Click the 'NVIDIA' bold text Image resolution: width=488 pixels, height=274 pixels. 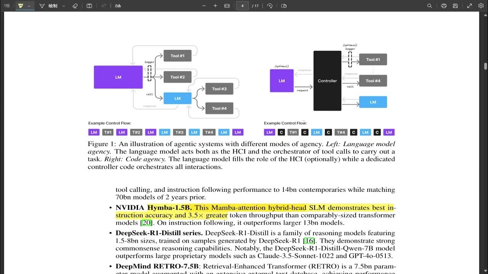tap(130, 207)
